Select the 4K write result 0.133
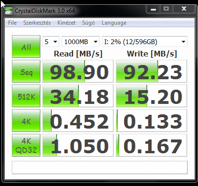The height and width of the screenshot is (186, 198). [x=151, y=121]
